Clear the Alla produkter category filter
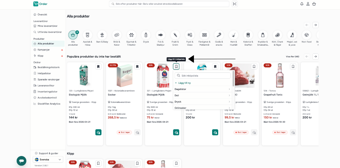The height and width of the screenshot is (168, 340). tap(77, 32)
